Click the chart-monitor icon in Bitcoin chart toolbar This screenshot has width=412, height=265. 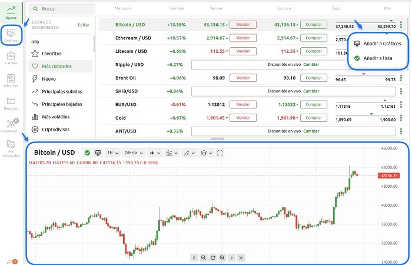98,153
